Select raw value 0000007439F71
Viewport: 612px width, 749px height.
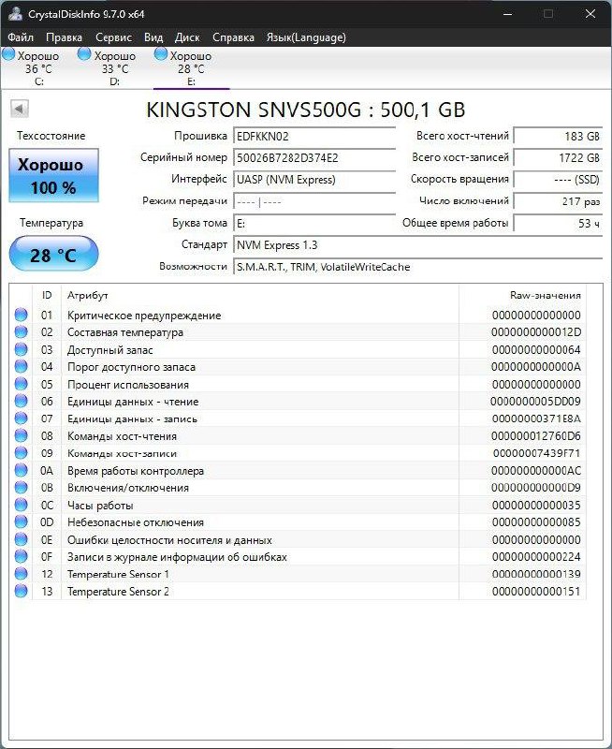click(x=537, y=453)
